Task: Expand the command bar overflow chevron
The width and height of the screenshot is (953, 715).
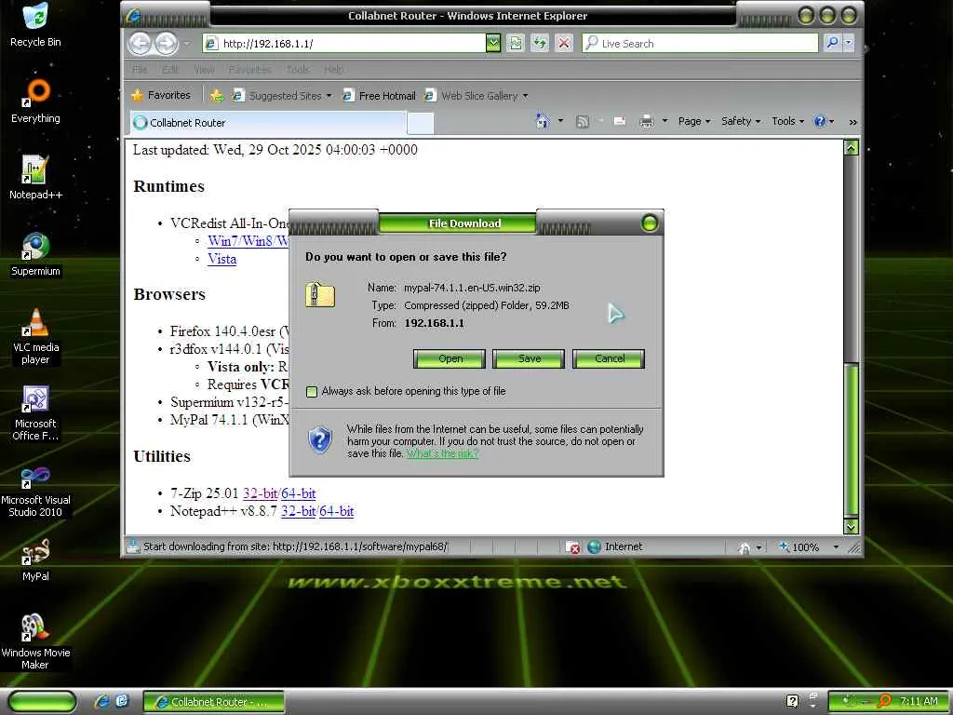Action: click(x=852, y=122)
